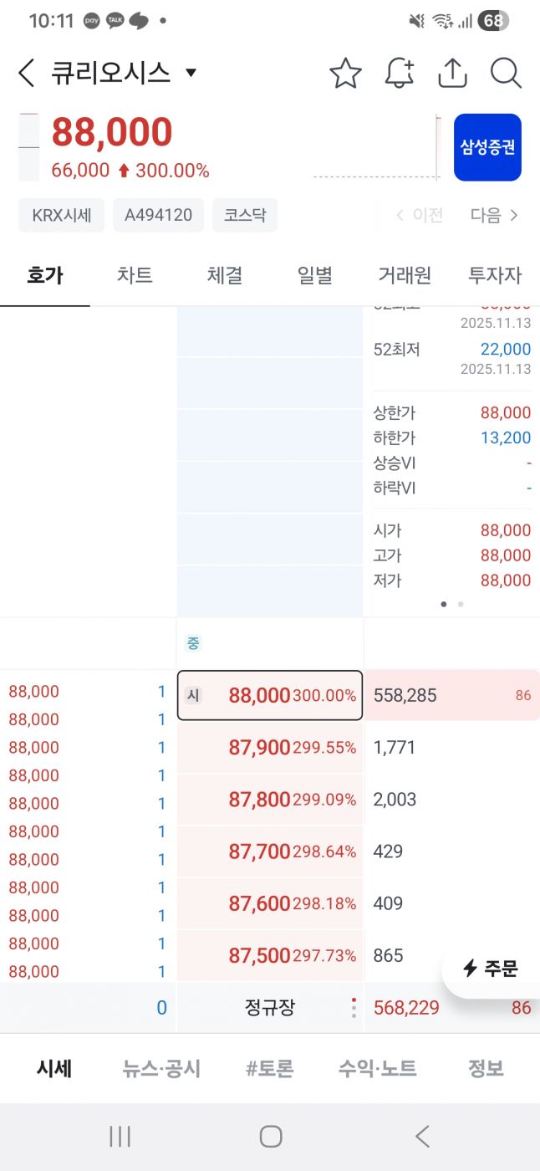Tap the back arrow icon

point(27,74)
